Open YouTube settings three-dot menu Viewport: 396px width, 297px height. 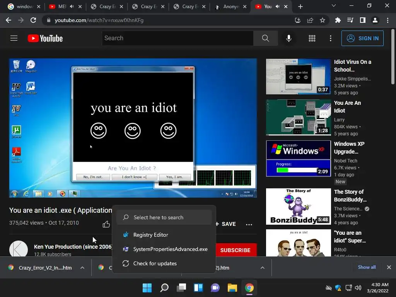(330, 38)
